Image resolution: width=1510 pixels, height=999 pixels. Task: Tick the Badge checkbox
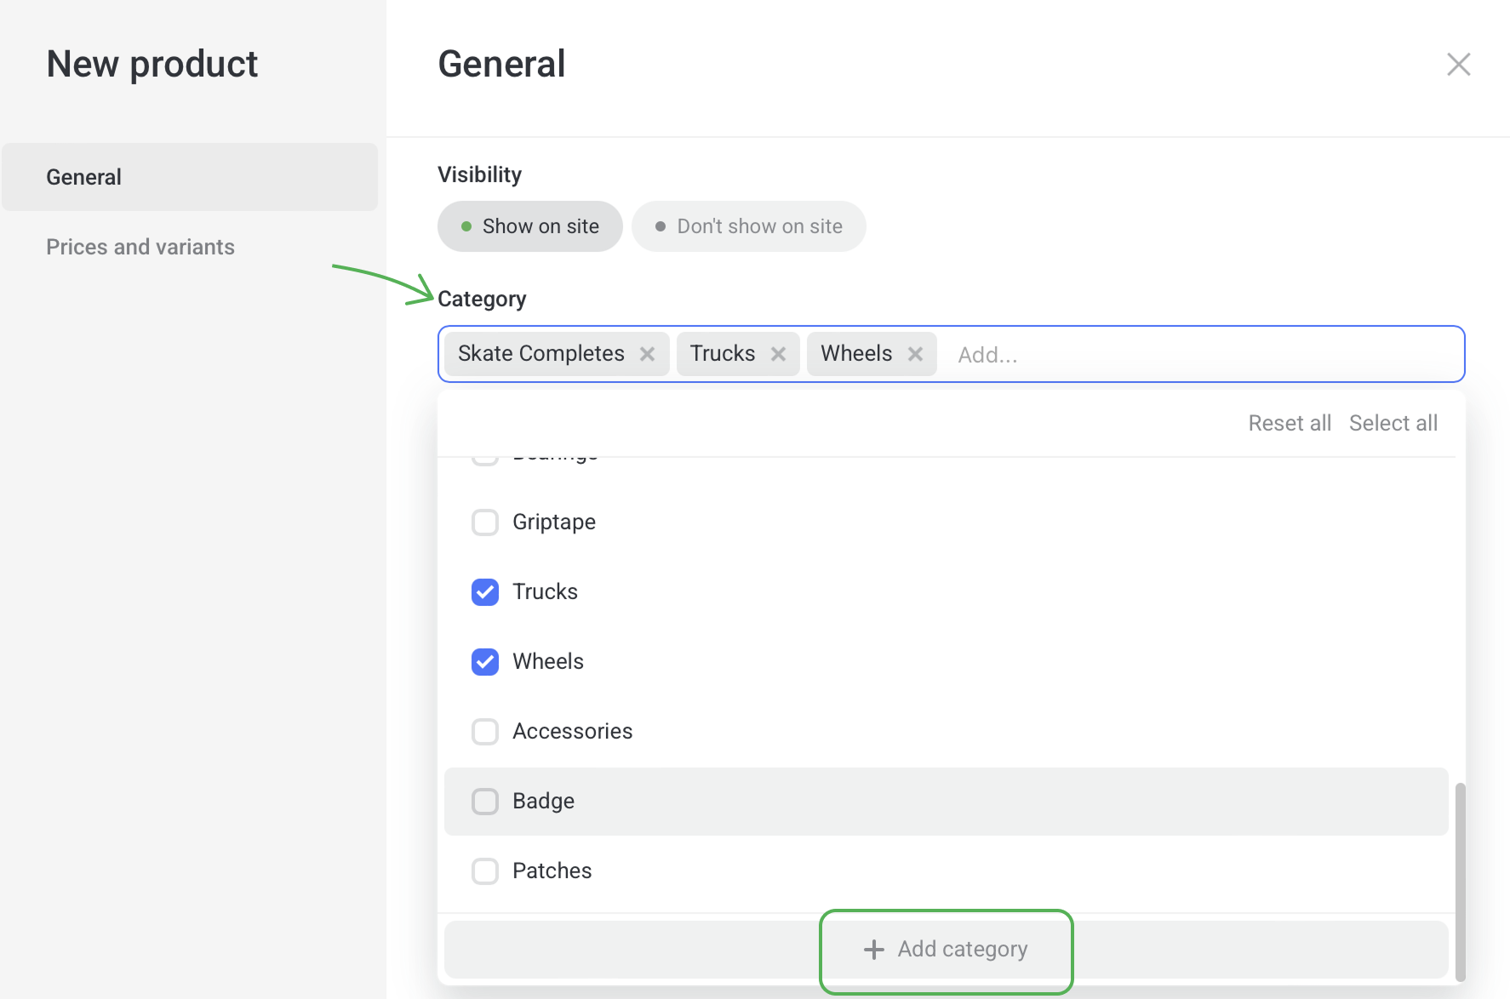pos(485,802)
